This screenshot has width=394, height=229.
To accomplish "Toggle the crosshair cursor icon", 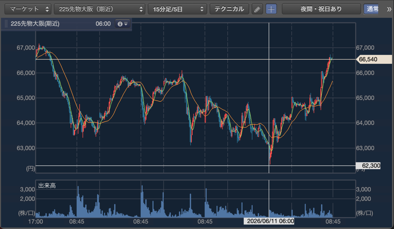I will coord(271,9).
